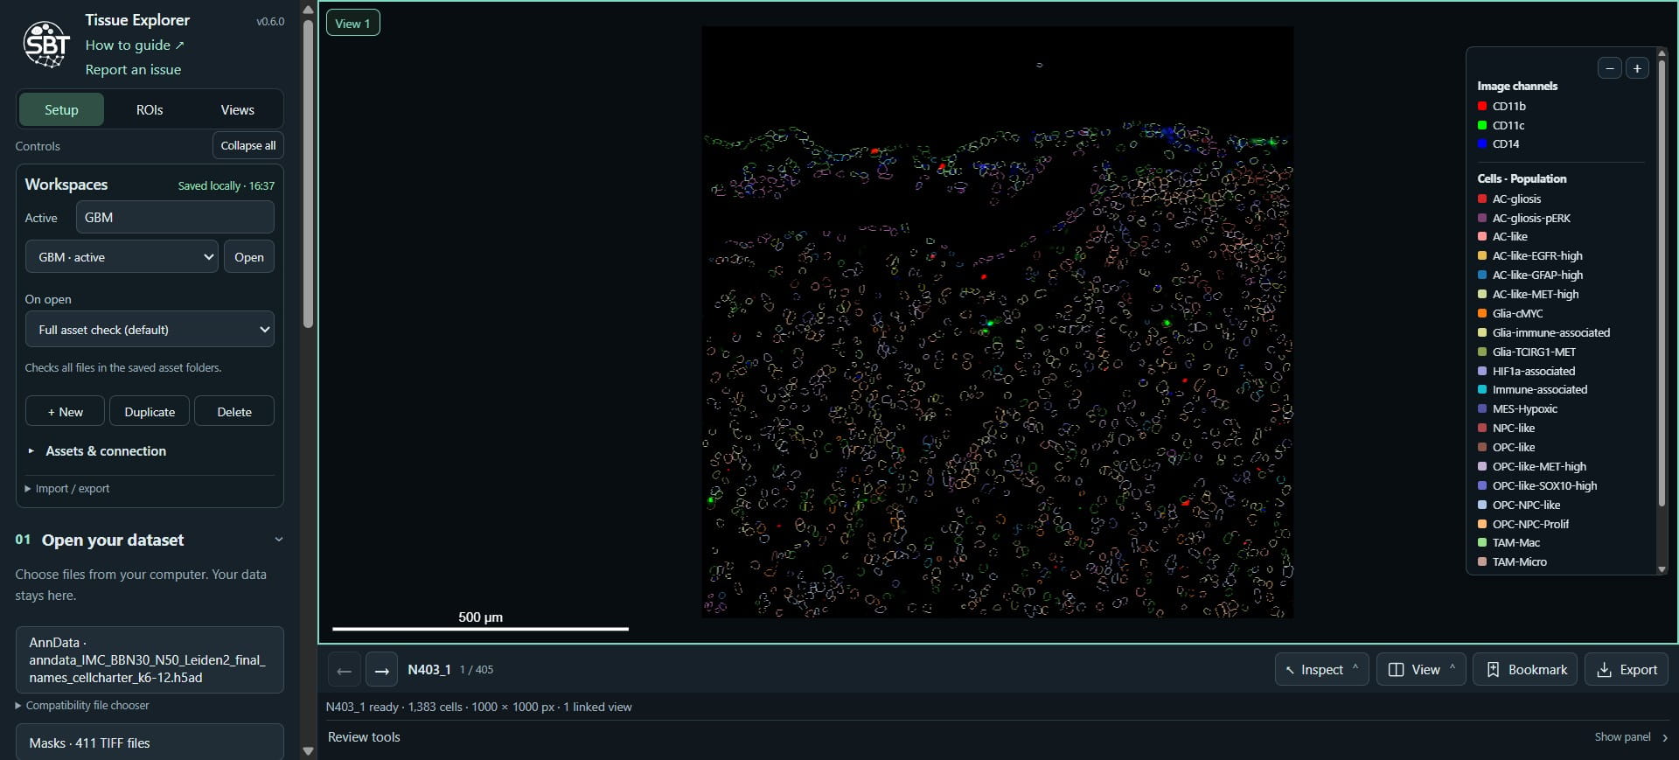Click the SBT logo icon
The image size is (1679, 760).
(46, 44)
